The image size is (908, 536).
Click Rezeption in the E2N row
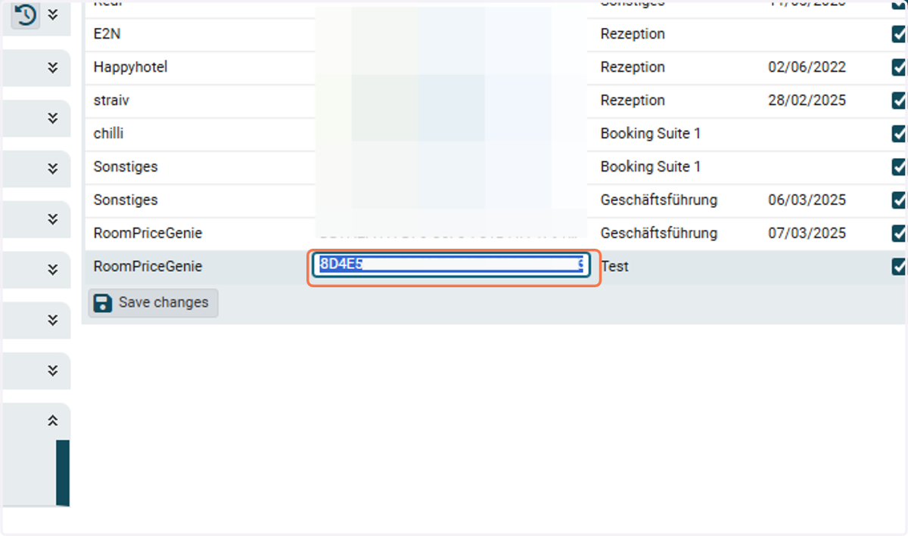pos(633,34)
